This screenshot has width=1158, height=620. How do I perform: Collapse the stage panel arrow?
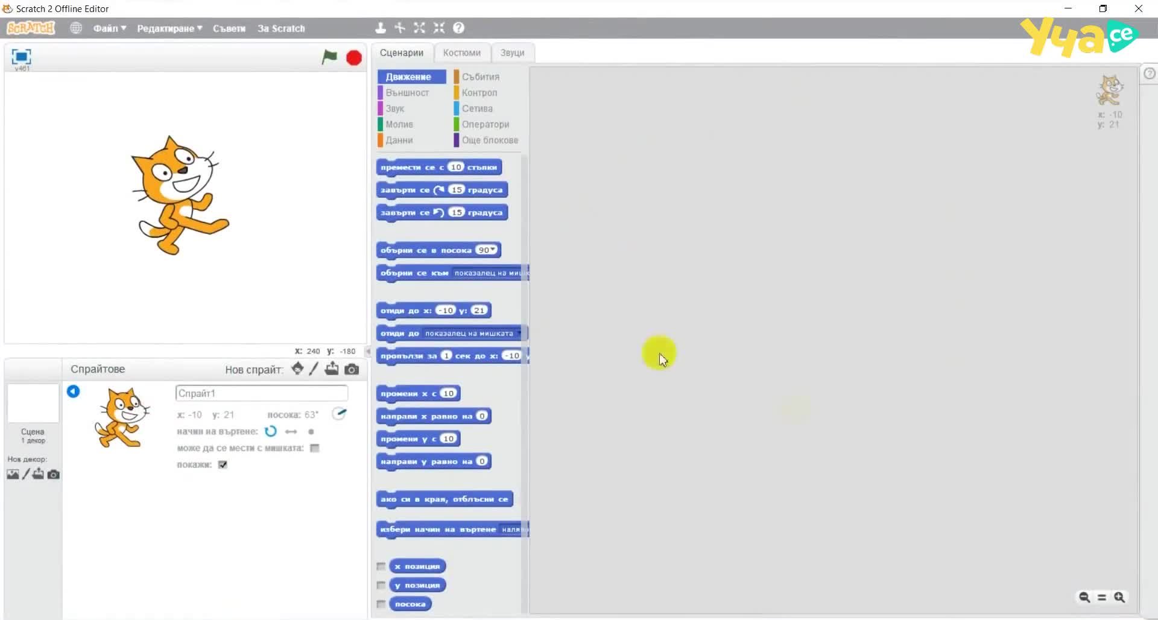[368, 351]
